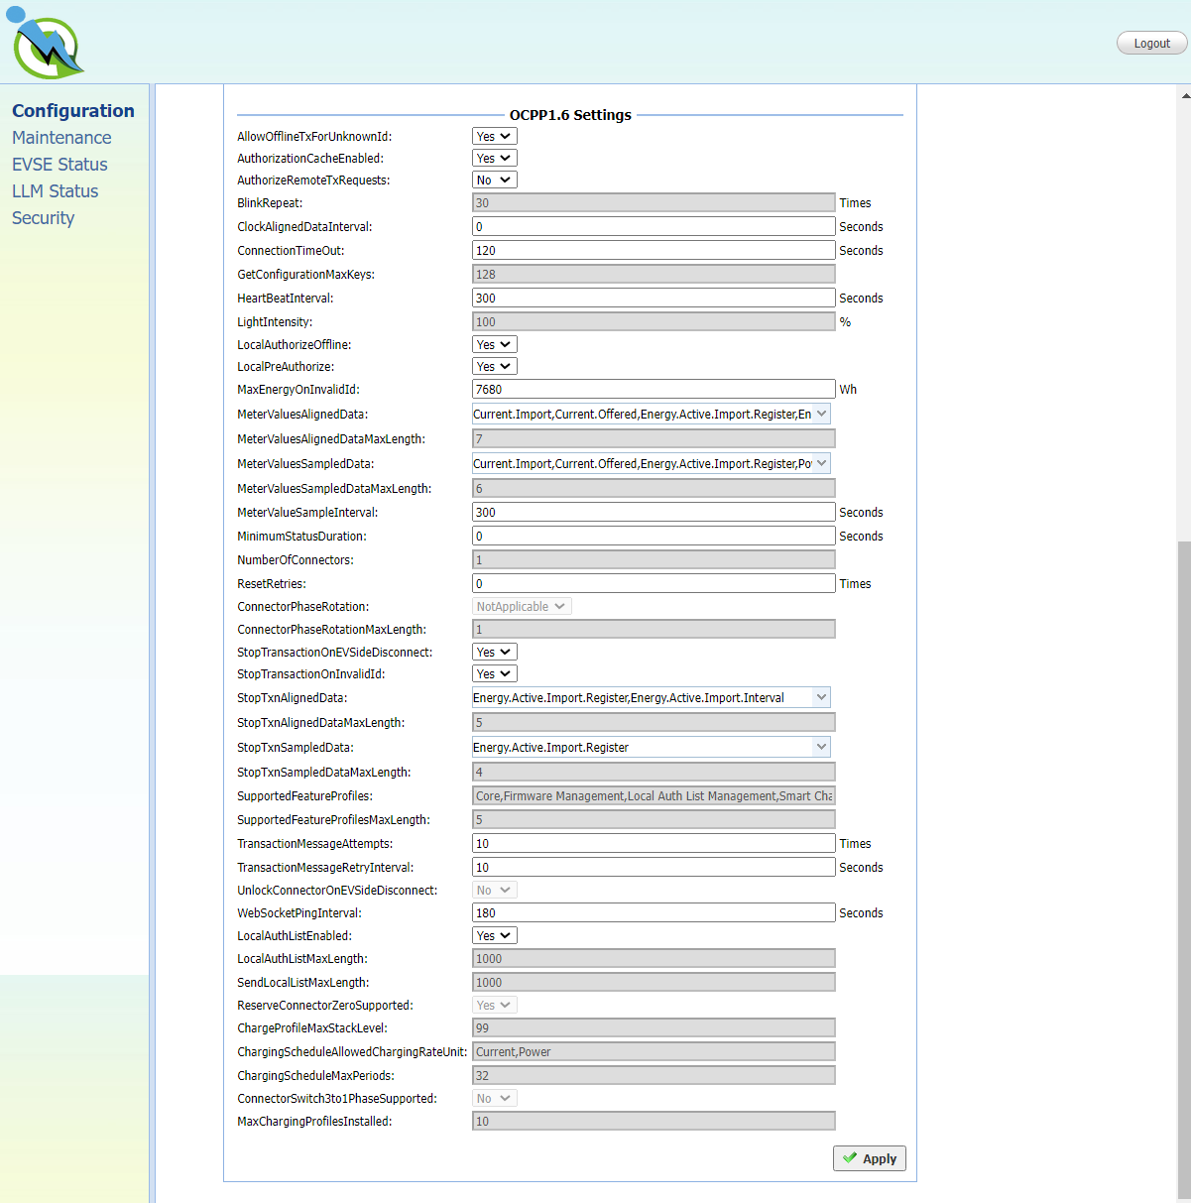Click the StopTxnSampledDataMaxLength field
The width and height of the screenshot is (1191, 1203).
click(x=654, y=773)
